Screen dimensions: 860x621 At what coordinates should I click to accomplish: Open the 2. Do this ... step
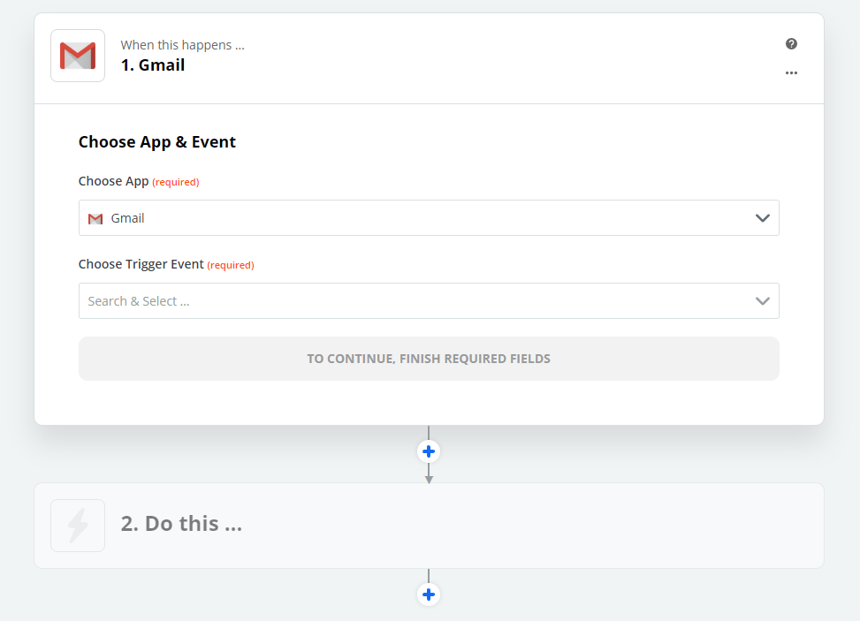(x=429, y=525)
